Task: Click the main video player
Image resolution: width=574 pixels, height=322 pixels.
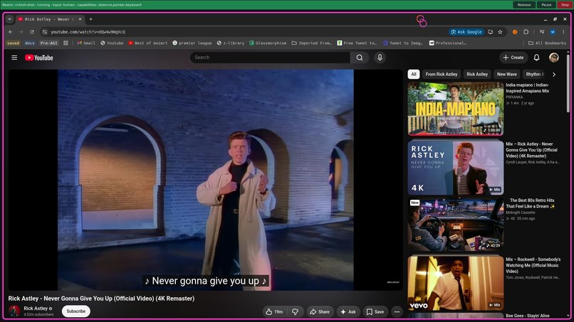Action: (205, 180)
